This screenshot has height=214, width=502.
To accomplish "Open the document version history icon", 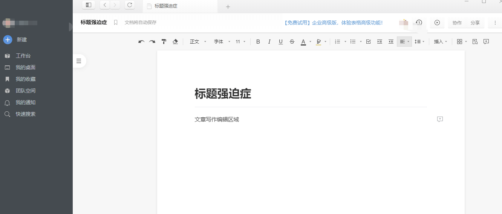I will pyautogui.click(x=419, y=23).
